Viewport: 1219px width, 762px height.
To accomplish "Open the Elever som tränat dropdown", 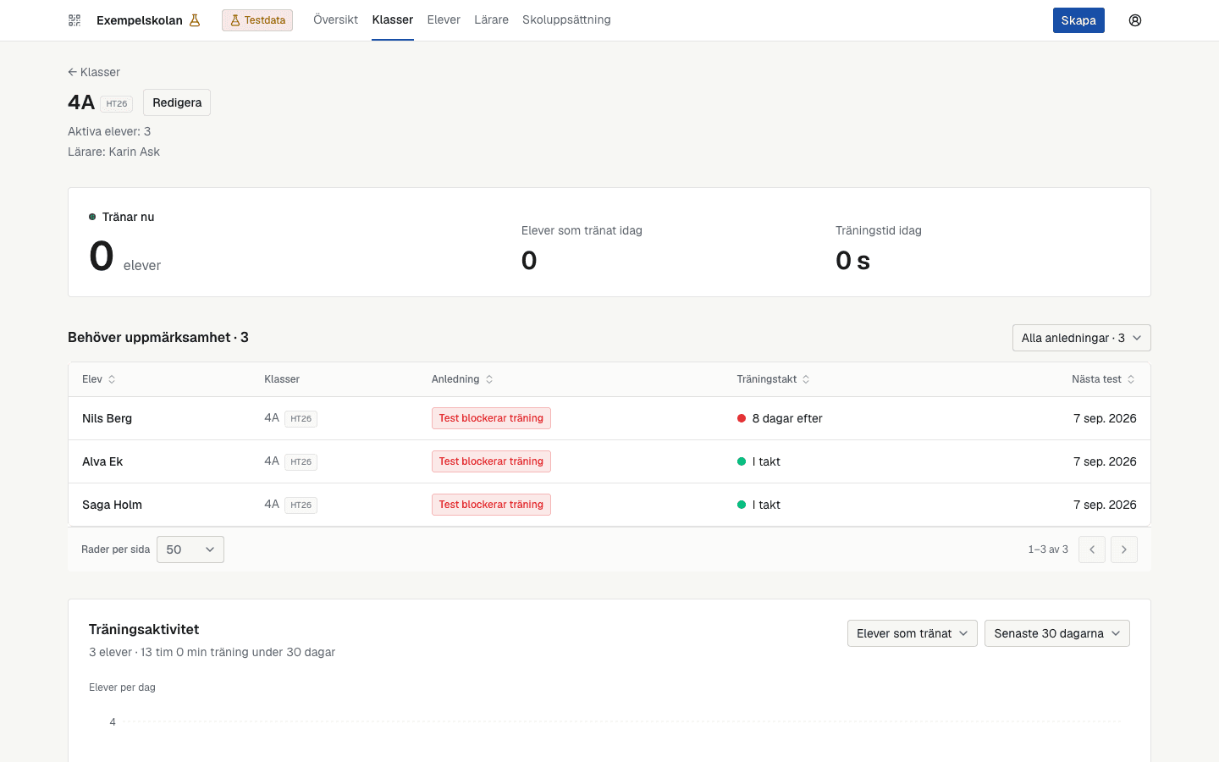I will point(913,633).
